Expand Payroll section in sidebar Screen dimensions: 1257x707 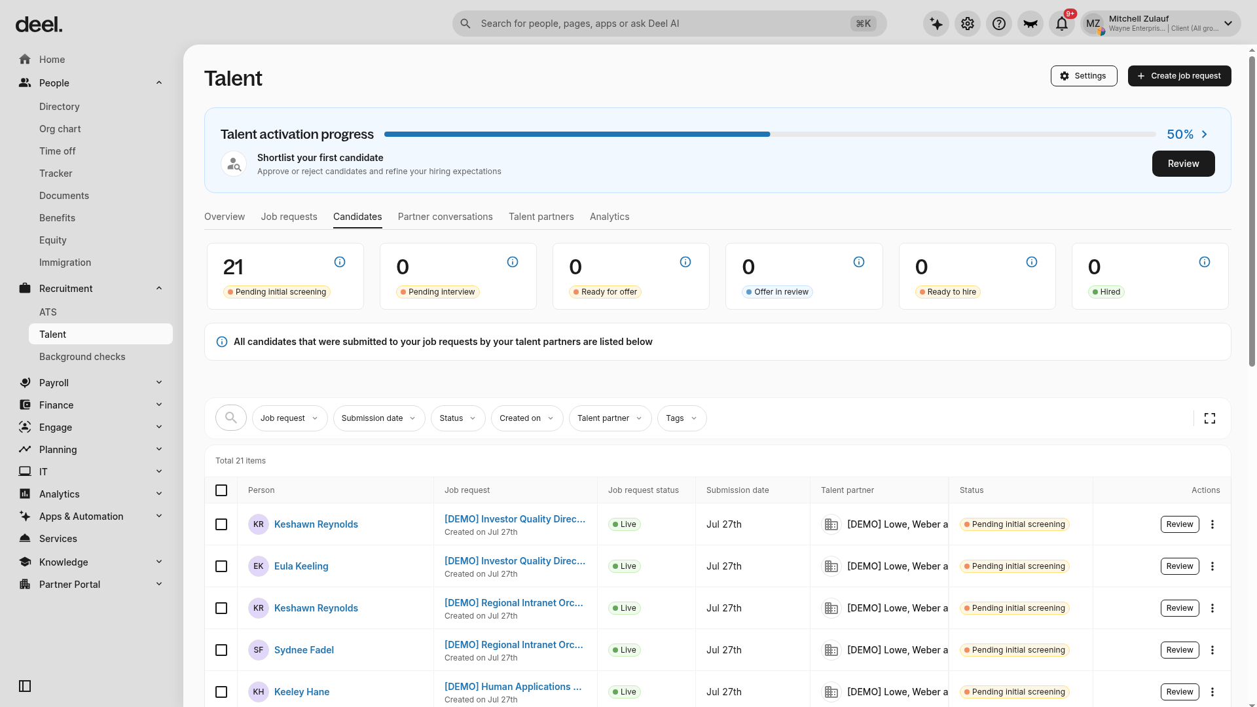click(x=92, y=383)
